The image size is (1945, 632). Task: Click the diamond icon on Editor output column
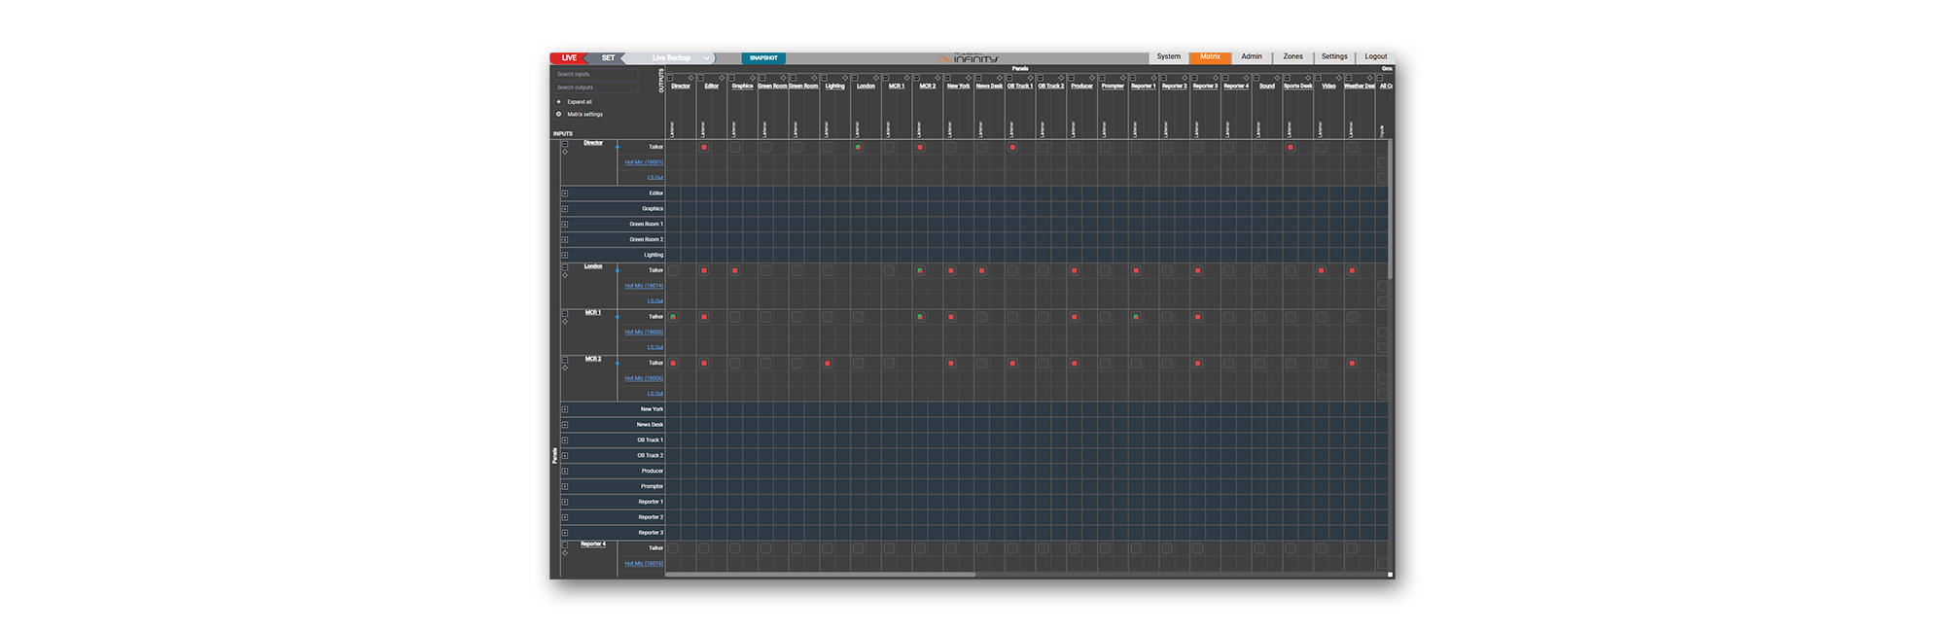(722, 78)
